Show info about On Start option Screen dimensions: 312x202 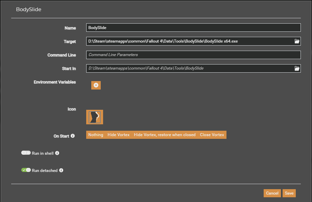(x=73, y=136)
